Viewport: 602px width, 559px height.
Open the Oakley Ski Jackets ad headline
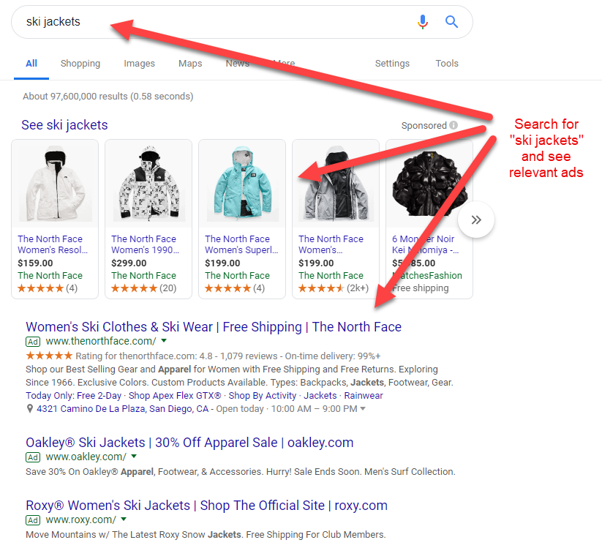point(189,442)
